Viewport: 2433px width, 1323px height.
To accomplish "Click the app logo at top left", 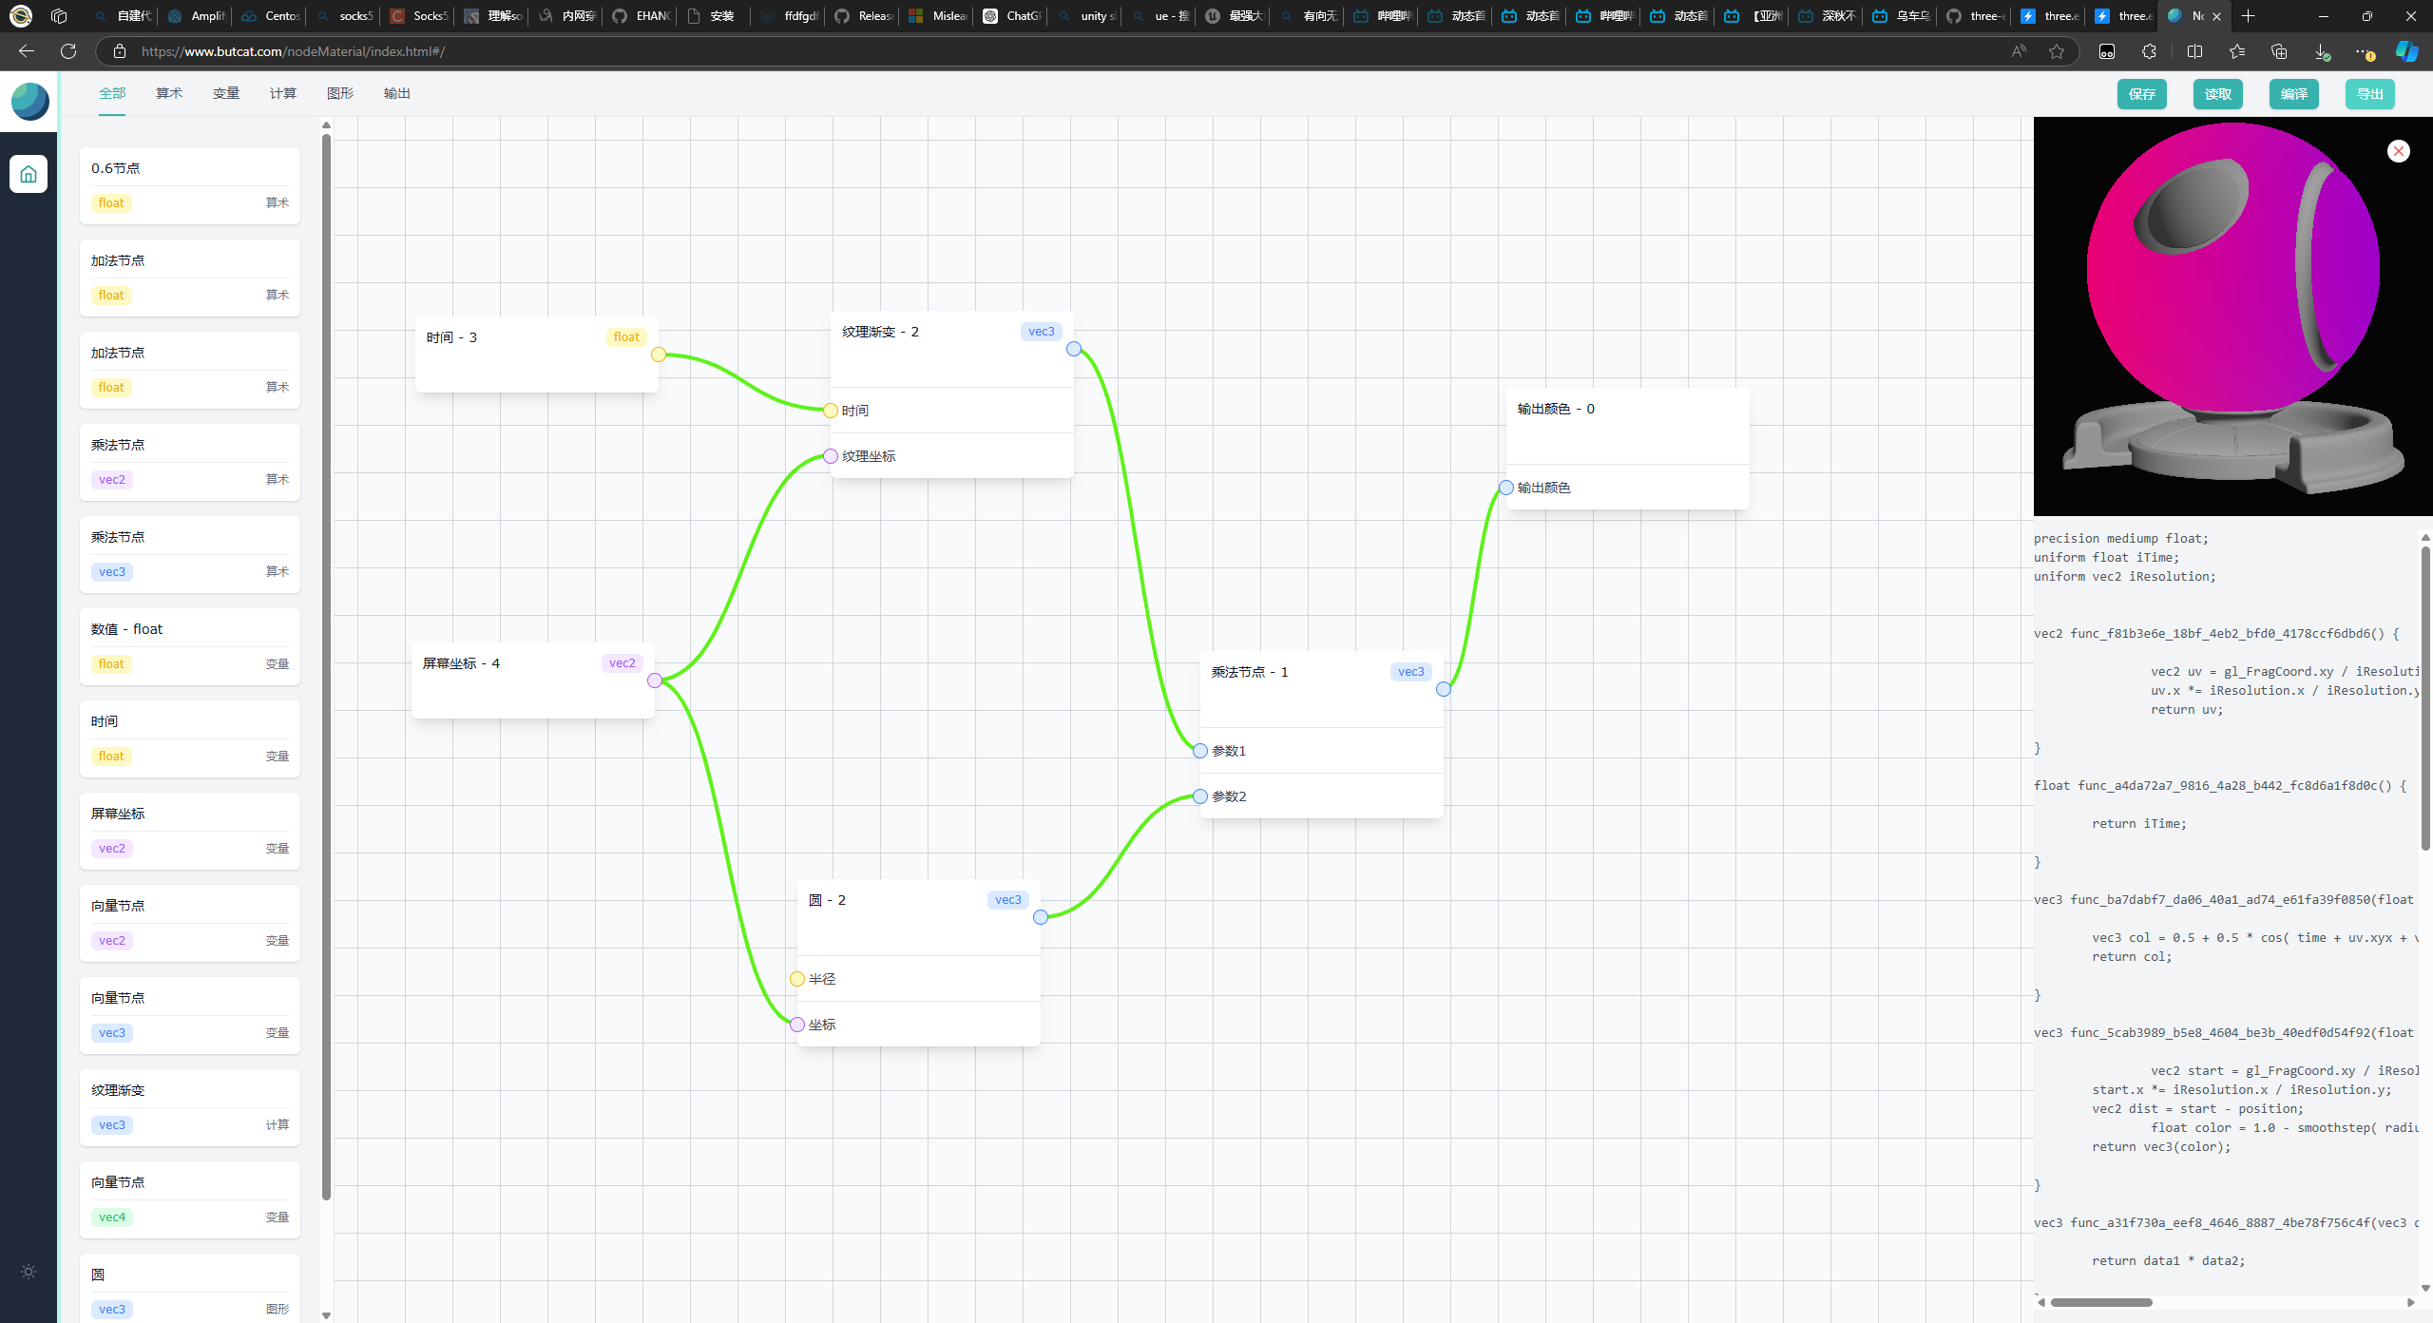I will (x=29, y=101).
